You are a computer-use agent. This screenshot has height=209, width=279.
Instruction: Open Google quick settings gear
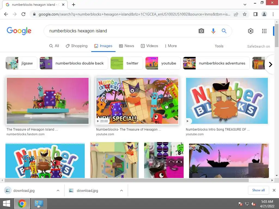click(x=251, y=31)
